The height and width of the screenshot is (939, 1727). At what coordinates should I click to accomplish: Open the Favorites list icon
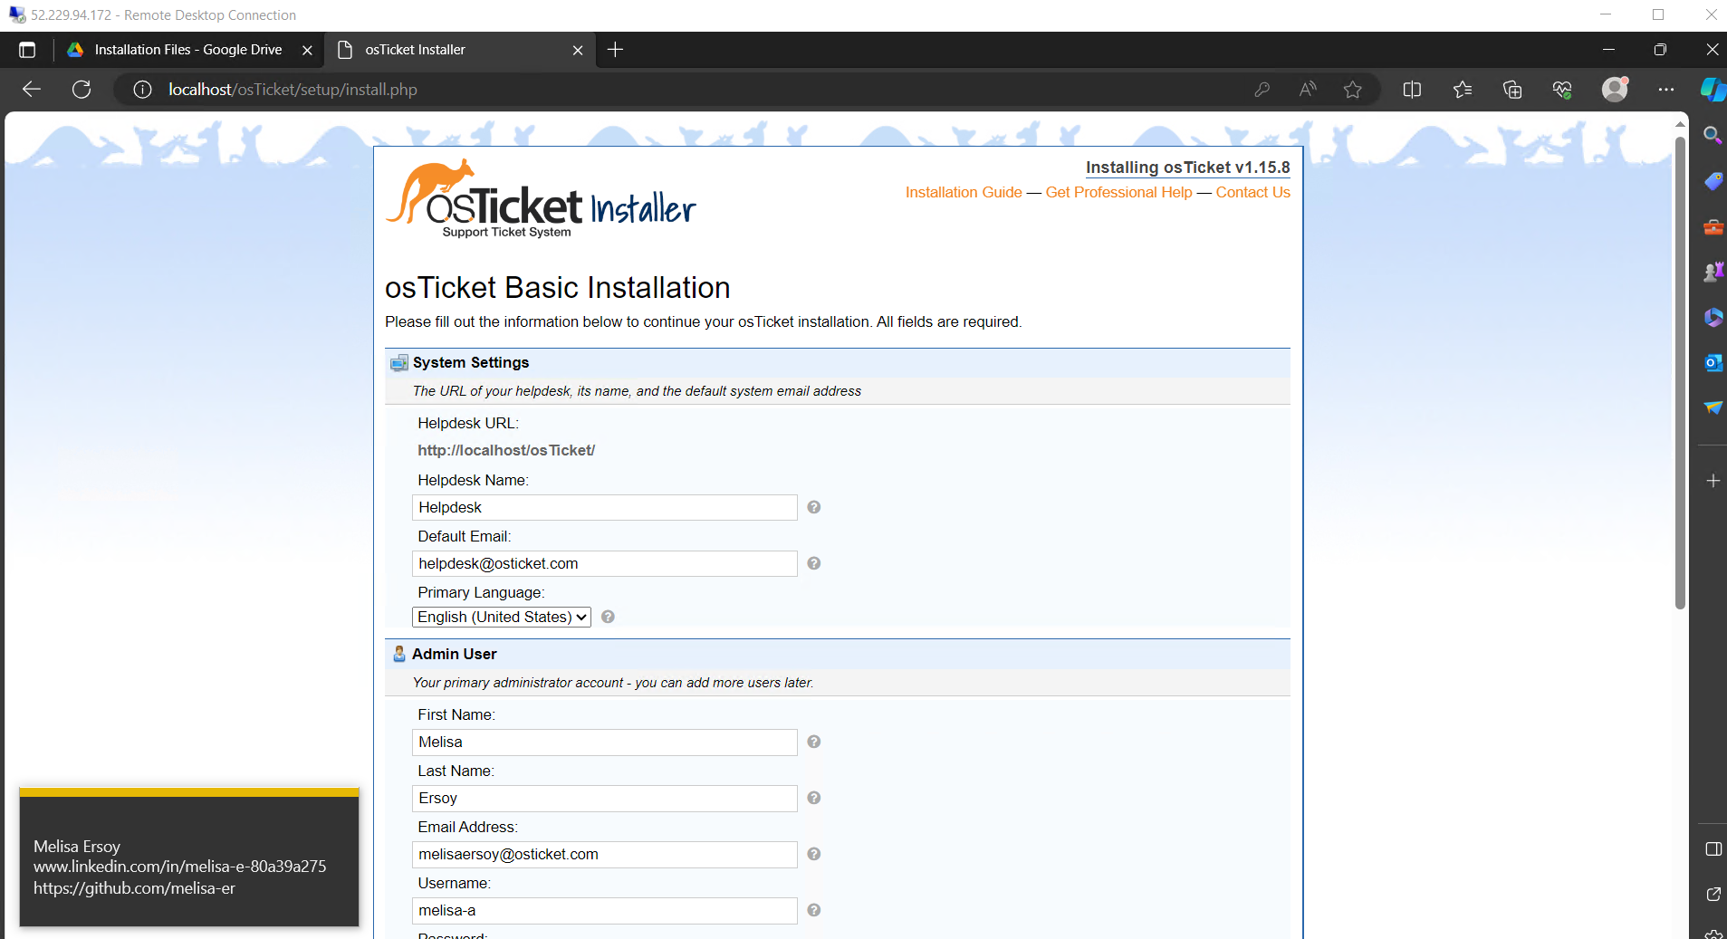1462,90
